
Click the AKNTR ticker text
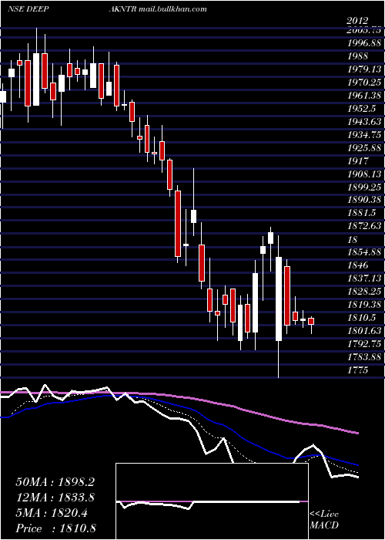(x=123, y=8)
